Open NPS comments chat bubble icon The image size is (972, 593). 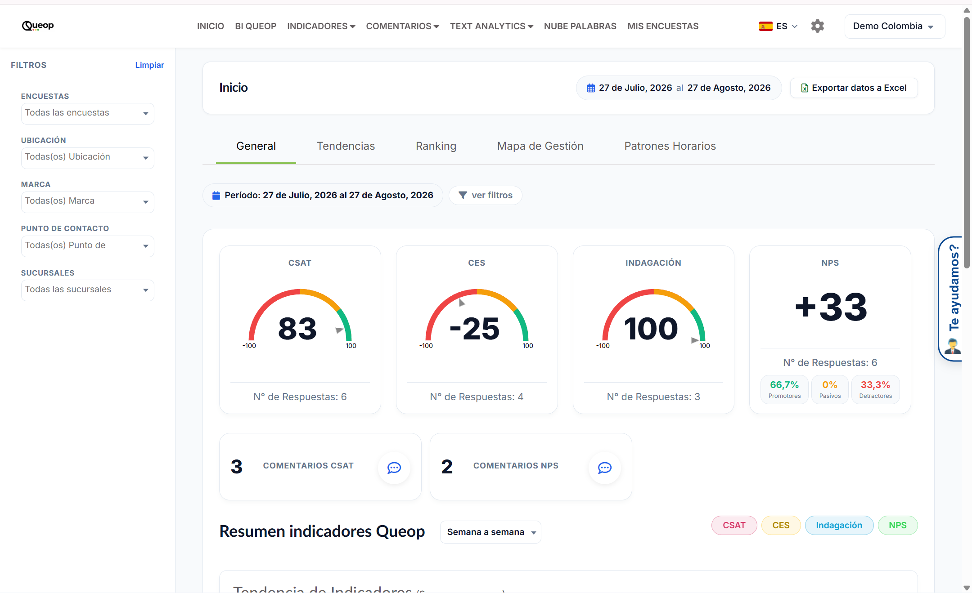tap(604, 468)
